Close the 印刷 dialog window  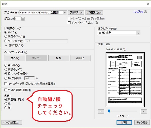pyautogui.click(x=147, y=4)
